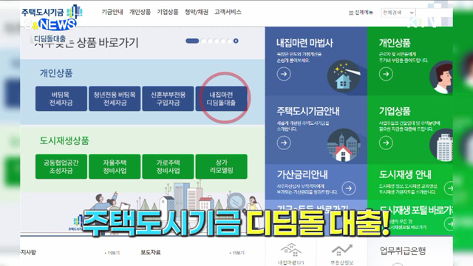Open the 전체메뉴 hamburger menu
The image size is (473, 266).
pyautogui.click(x=361, y=13)
